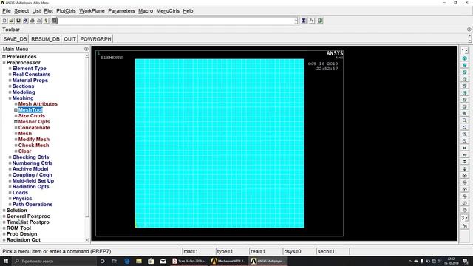Select Modify Mesh item

point(34,140)
